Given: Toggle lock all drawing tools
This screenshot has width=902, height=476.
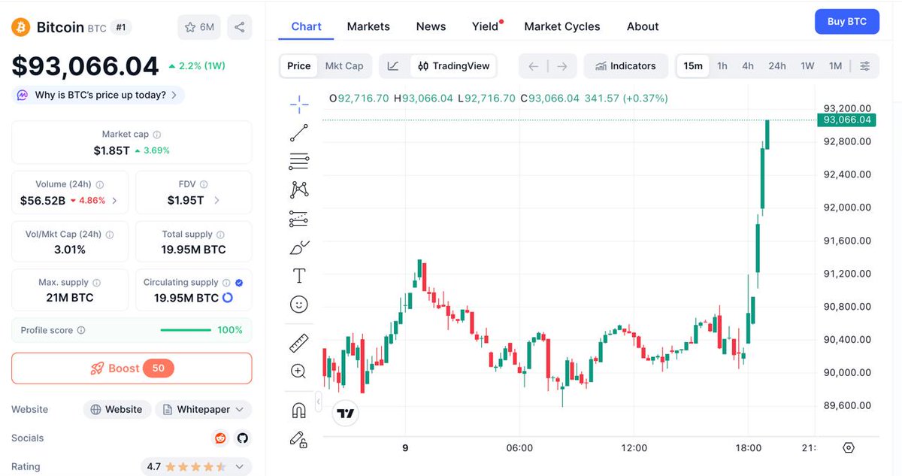Looking at the screenshot, I should 299,439.
